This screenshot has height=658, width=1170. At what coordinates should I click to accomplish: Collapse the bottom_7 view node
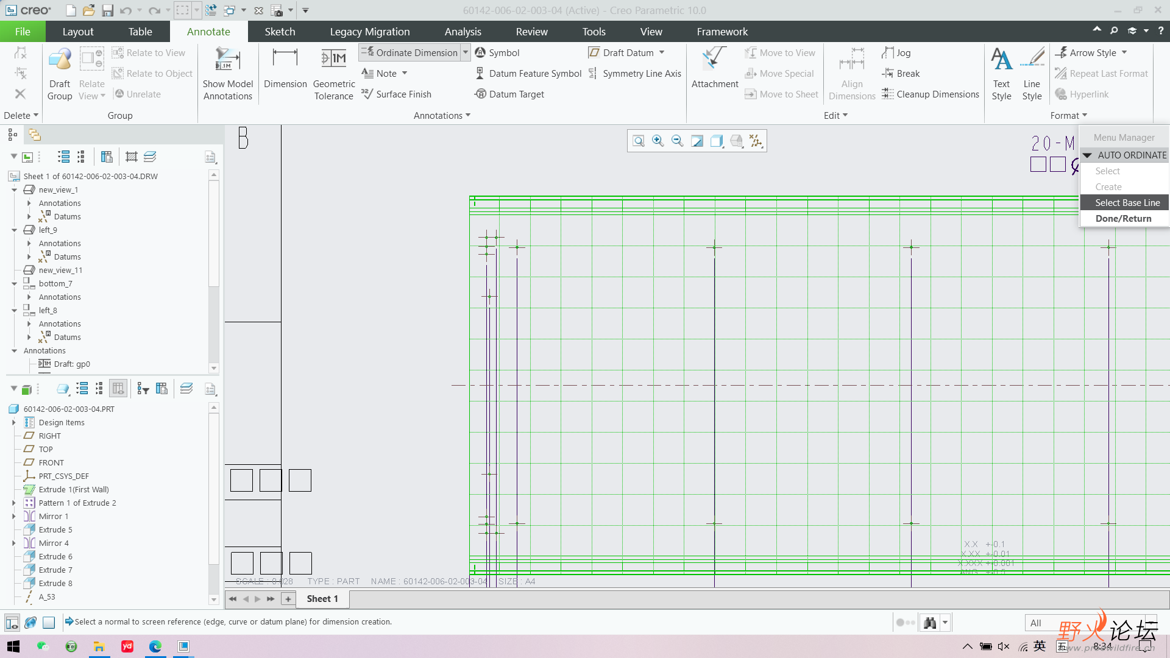tap(14, 284)
